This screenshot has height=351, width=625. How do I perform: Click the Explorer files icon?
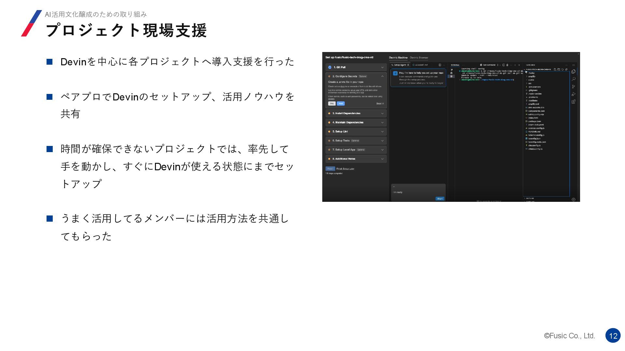[x=574, y=71]
